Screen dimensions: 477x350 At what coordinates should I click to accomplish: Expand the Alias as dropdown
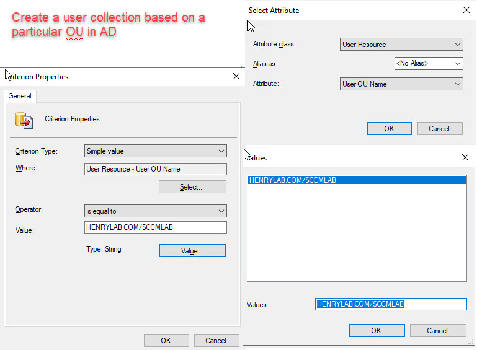[x=429, y=63]
